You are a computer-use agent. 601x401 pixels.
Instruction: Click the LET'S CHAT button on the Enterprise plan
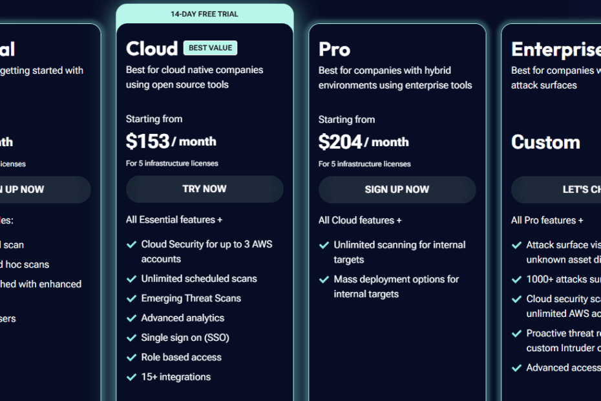tap(556, 190)
